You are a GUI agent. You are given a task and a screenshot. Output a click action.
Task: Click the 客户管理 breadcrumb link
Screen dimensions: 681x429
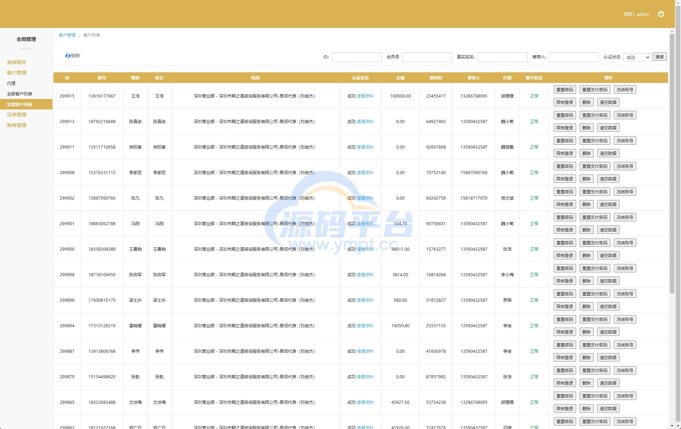click(67, 35)
